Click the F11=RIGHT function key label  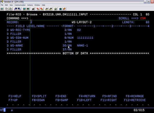109,100
